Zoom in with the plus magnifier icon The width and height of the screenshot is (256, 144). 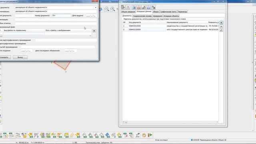(x=112, y=9)
